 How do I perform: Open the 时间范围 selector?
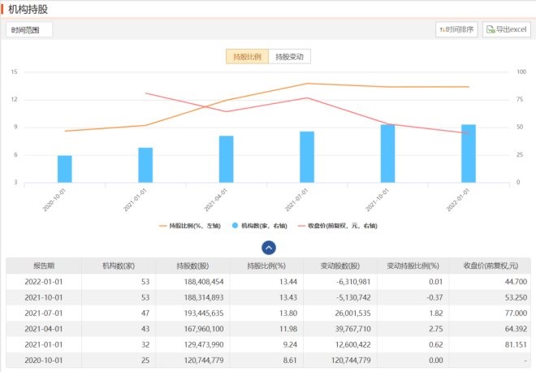(x=29, y=30)
